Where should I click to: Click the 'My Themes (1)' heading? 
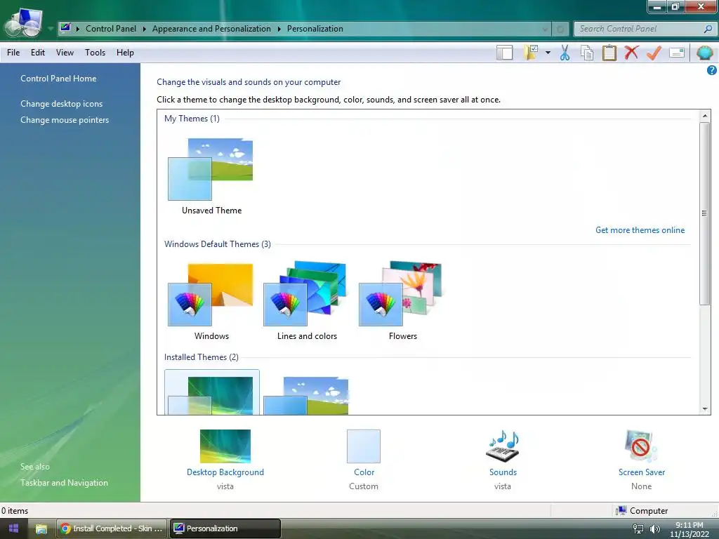192,118
